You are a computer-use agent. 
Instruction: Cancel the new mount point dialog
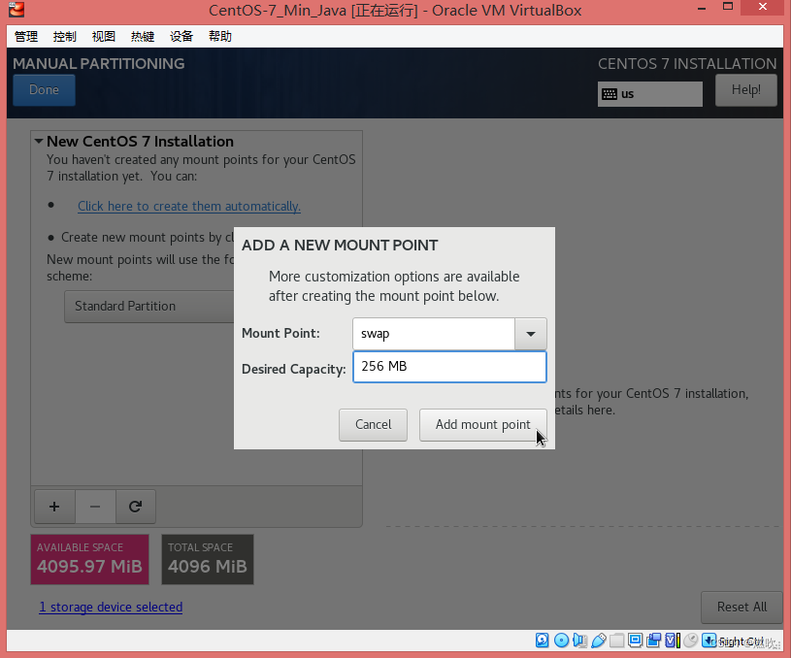[373, 425]
